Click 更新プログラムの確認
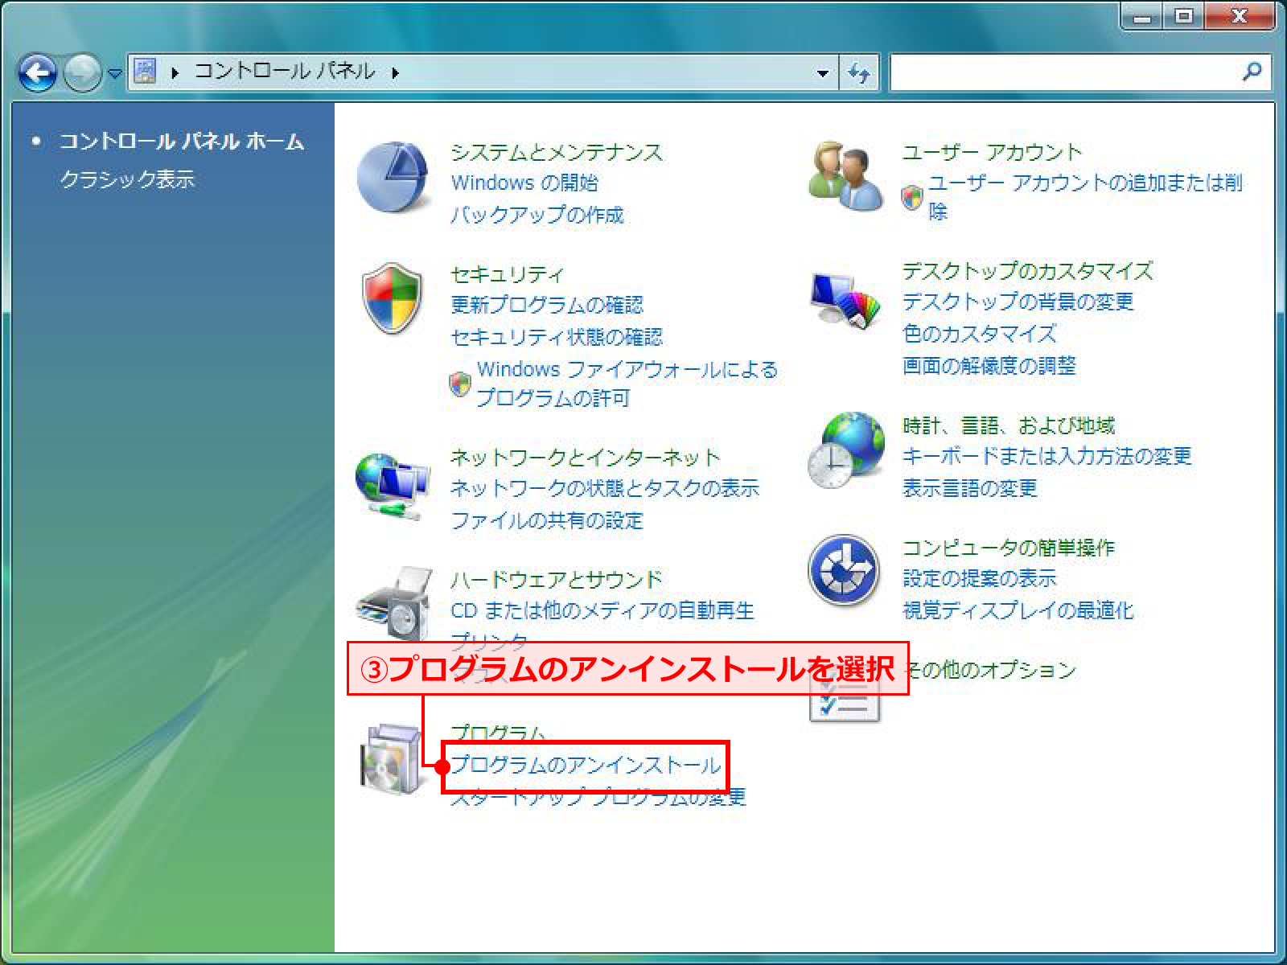 tap(547, 305)
